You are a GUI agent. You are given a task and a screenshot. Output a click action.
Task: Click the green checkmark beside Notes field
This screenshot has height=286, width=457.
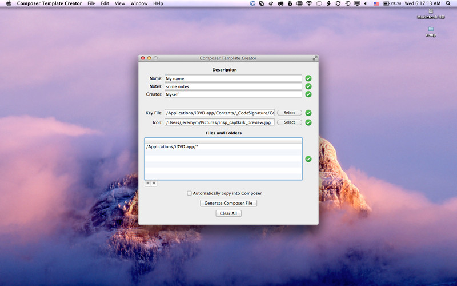pos(308,86)
